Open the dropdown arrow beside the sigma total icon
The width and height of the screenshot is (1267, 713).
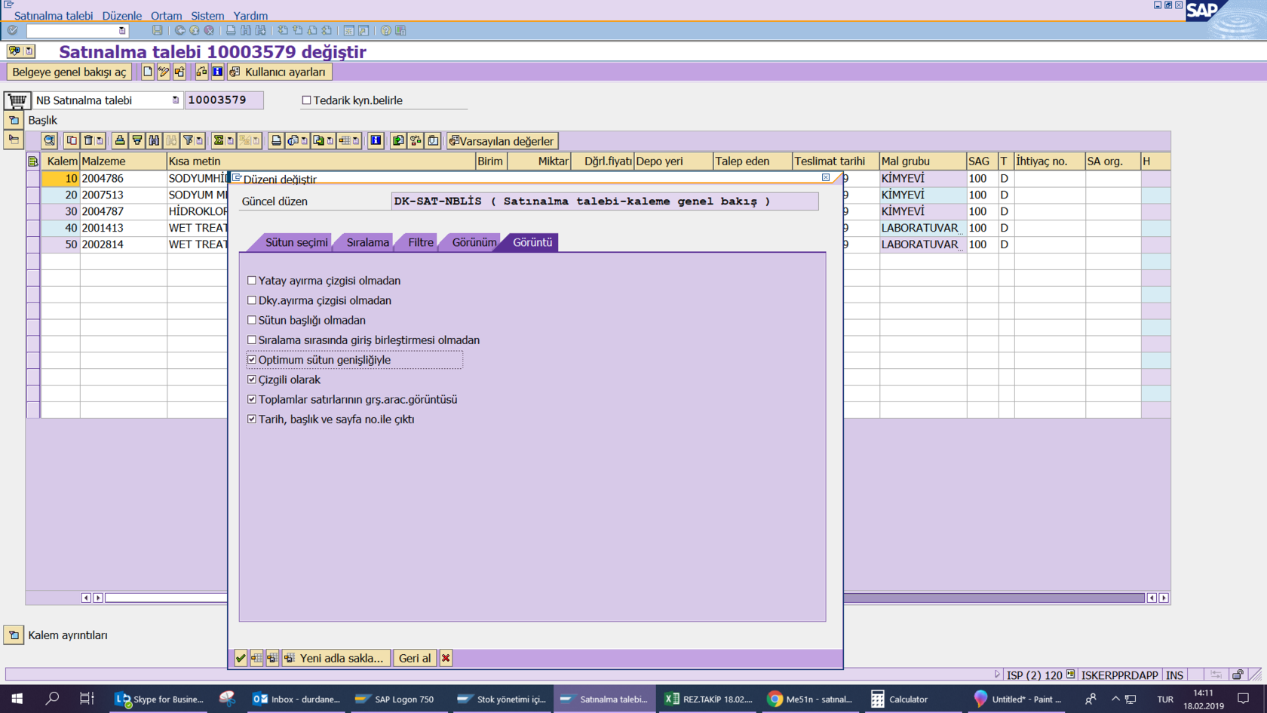(230, 140)
